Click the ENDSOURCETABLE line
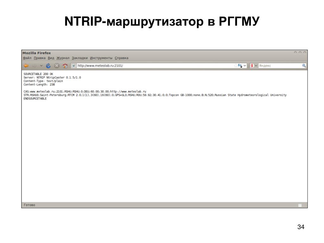Screen dimensions: 324x243 point(35,99)
